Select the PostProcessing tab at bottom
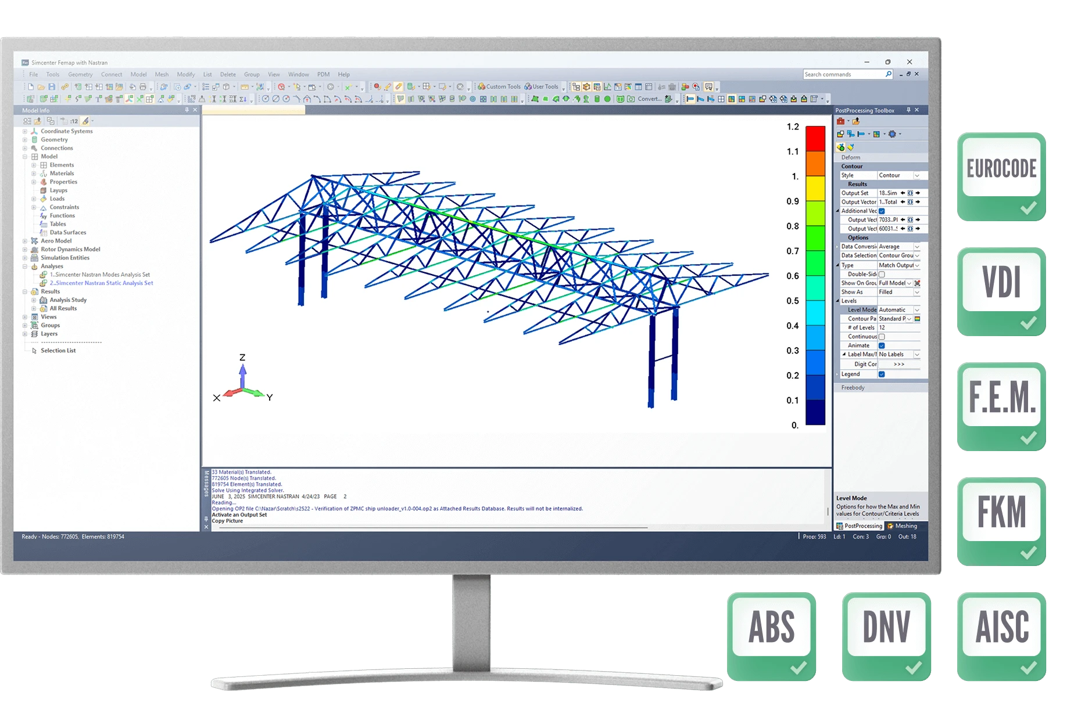The height and width of the screenshot is (728, 1067). 860,526
